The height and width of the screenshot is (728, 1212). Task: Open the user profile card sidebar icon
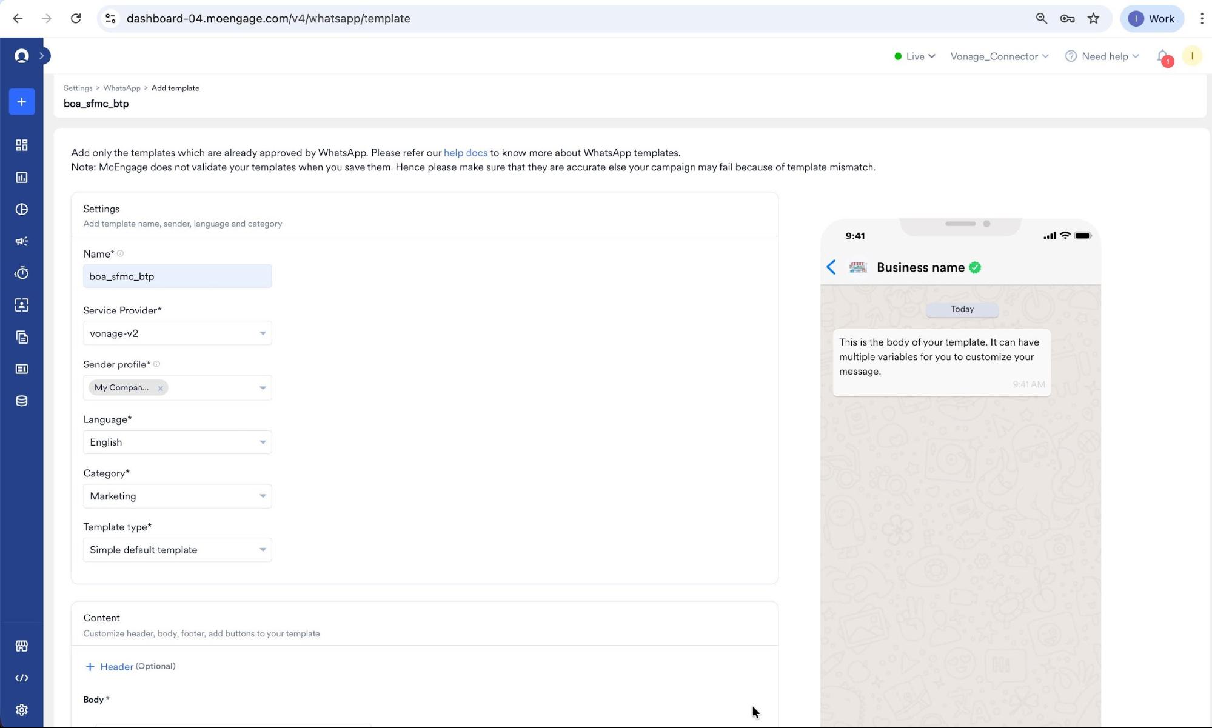(22, 305)
